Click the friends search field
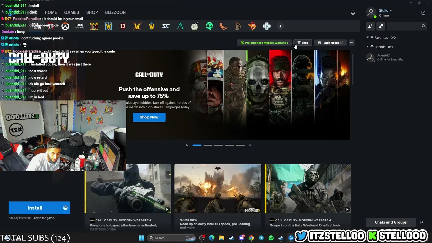 [407, 26]
